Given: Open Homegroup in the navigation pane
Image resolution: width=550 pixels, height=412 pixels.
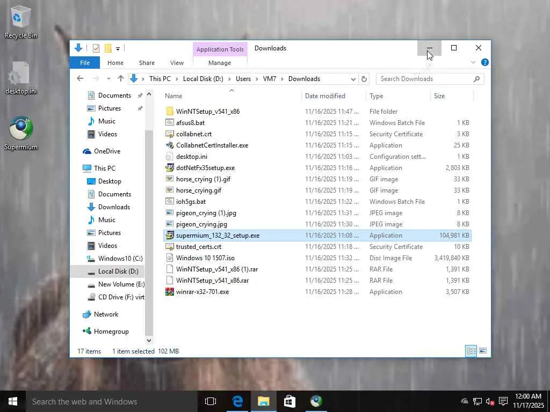Looking at the screenshot, I should point(111,332).
